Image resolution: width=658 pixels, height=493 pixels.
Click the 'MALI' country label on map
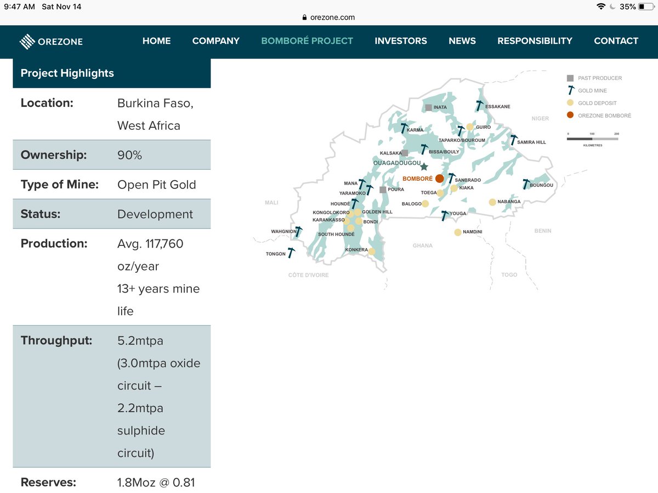(x=271, y=203)
